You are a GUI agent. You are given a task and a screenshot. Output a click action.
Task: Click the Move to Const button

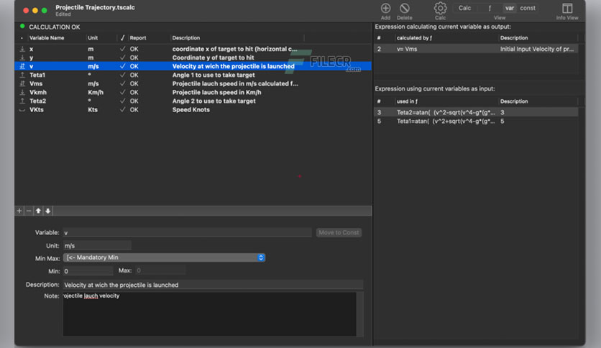[x=339, y=233]
